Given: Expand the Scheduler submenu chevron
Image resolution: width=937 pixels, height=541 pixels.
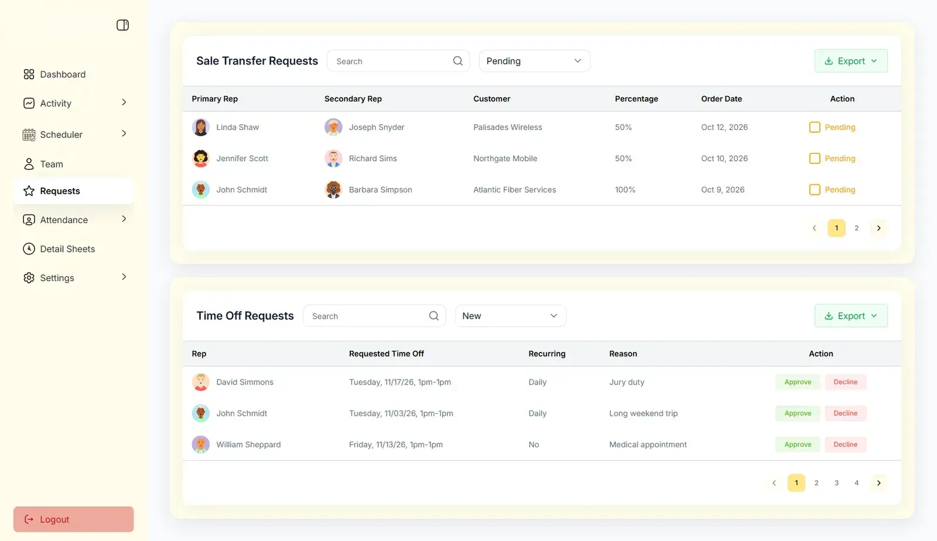Looking at the screenshot, I should (124, 133).
